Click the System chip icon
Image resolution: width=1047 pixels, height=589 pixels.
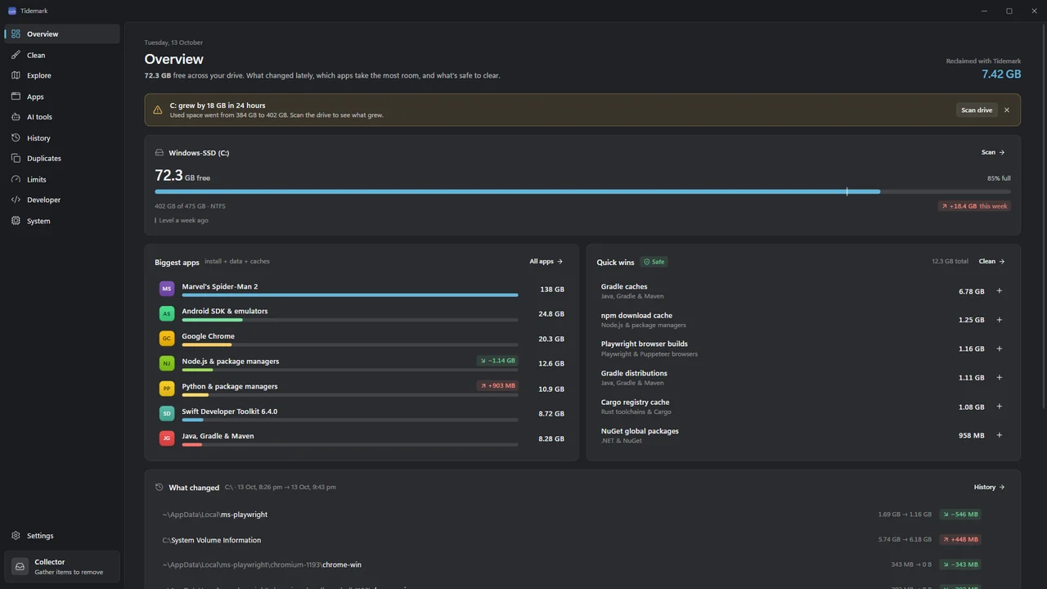[16, 221]
